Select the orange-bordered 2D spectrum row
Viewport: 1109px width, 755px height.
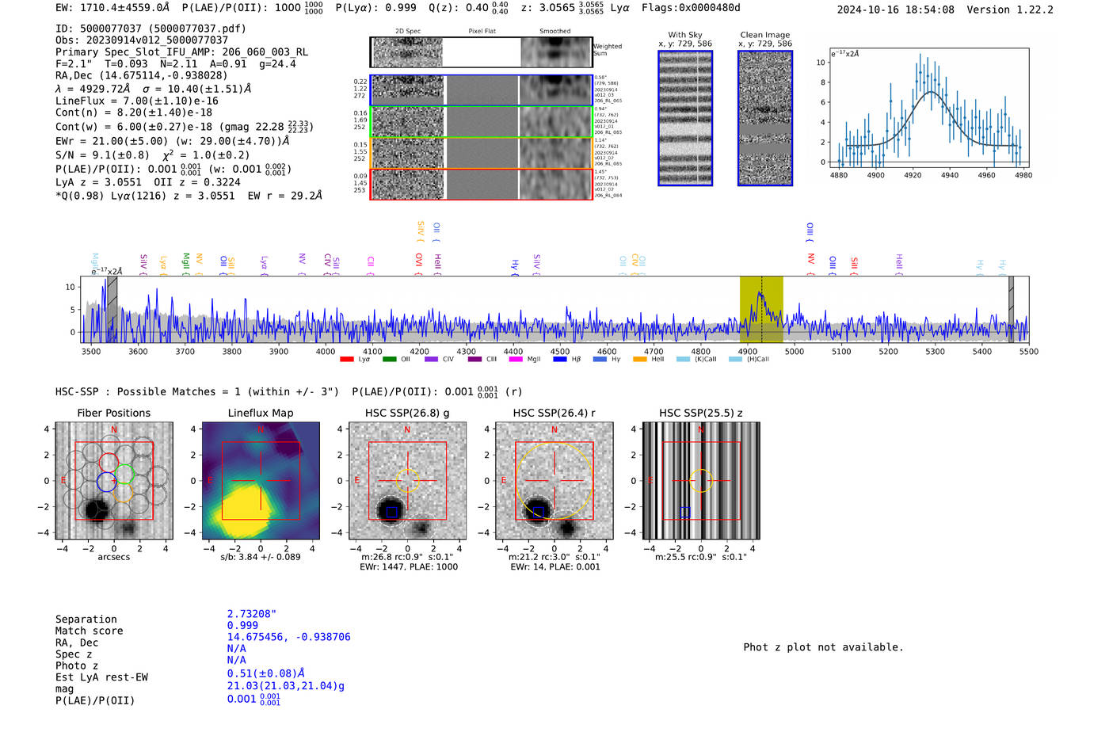[x=482, y=153]
